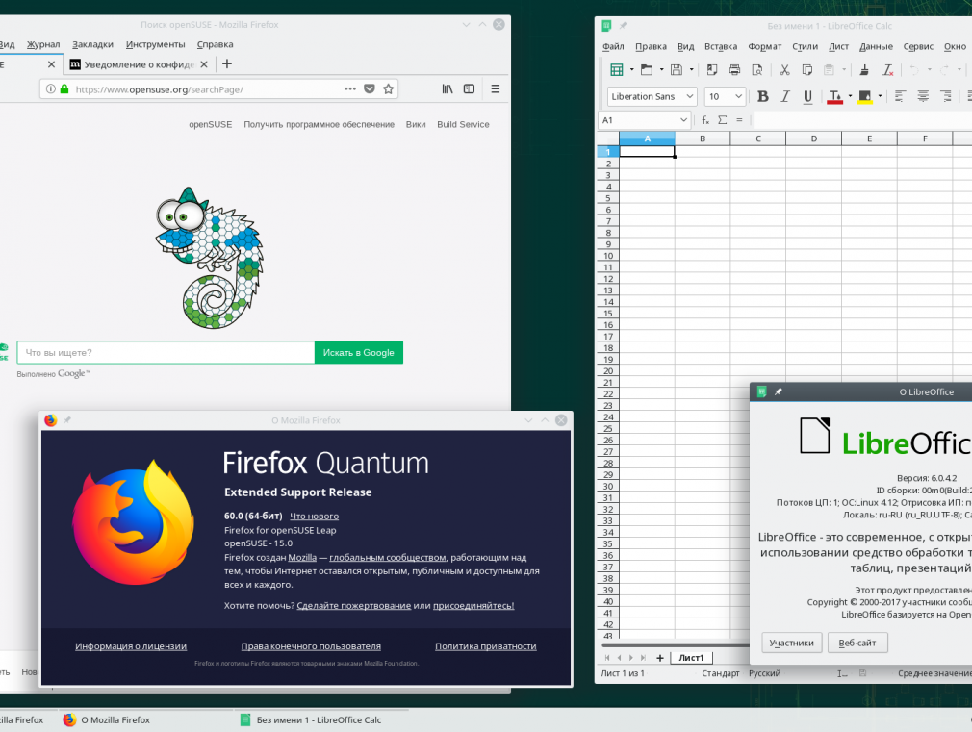Click the Искать в Google button
The image size is (972, 732).
358,352
